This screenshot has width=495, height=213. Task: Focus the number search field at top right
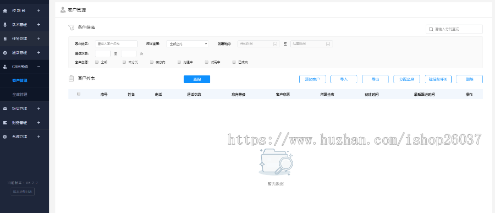pyautogui.click(x=454, y=29)
